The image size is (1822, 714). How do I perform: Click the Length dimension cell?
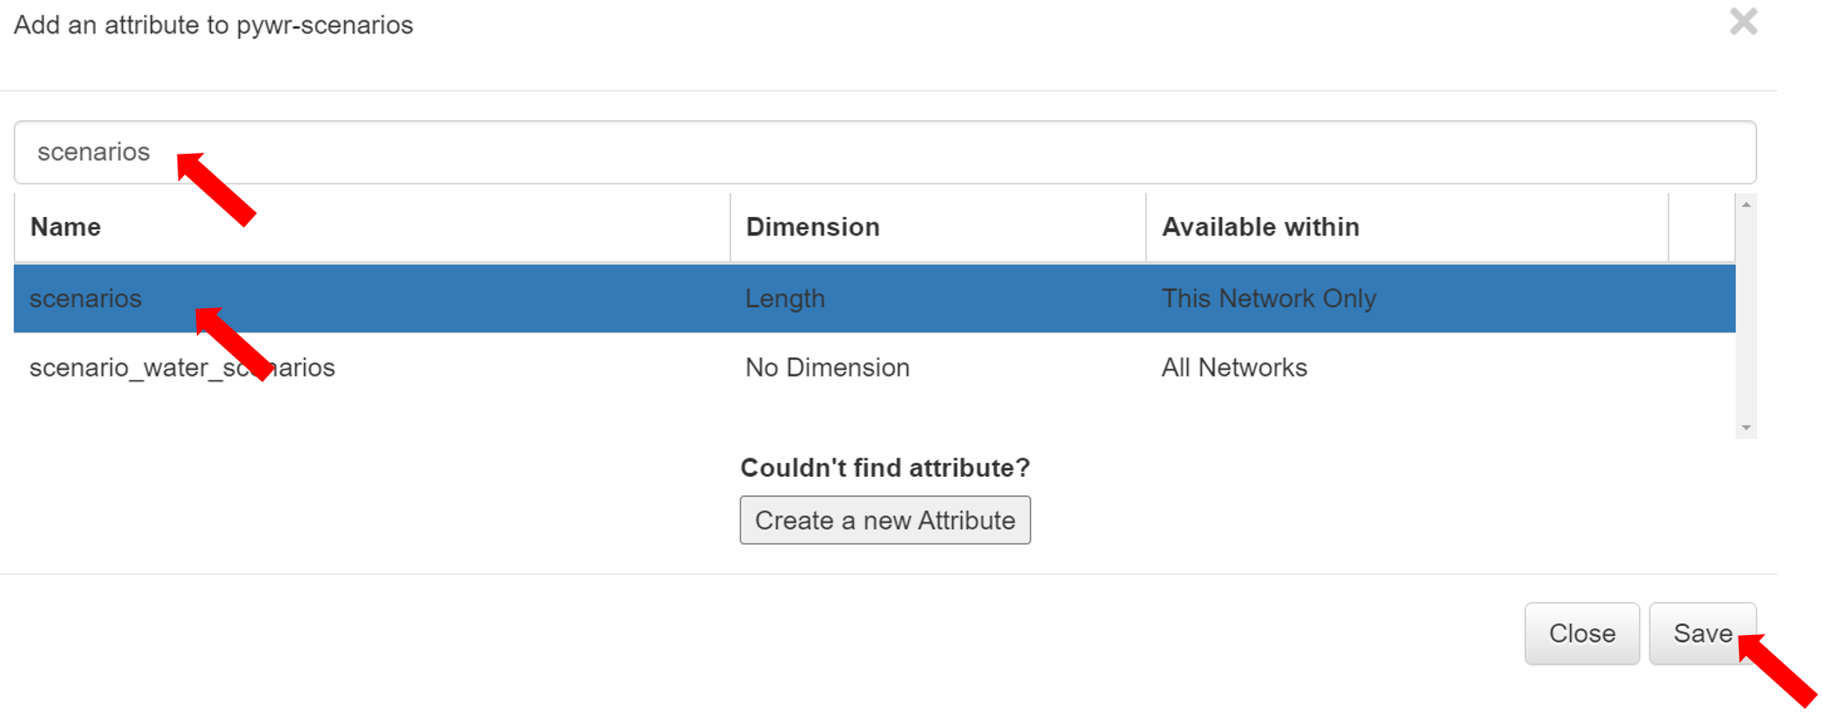tap(785, 299)
